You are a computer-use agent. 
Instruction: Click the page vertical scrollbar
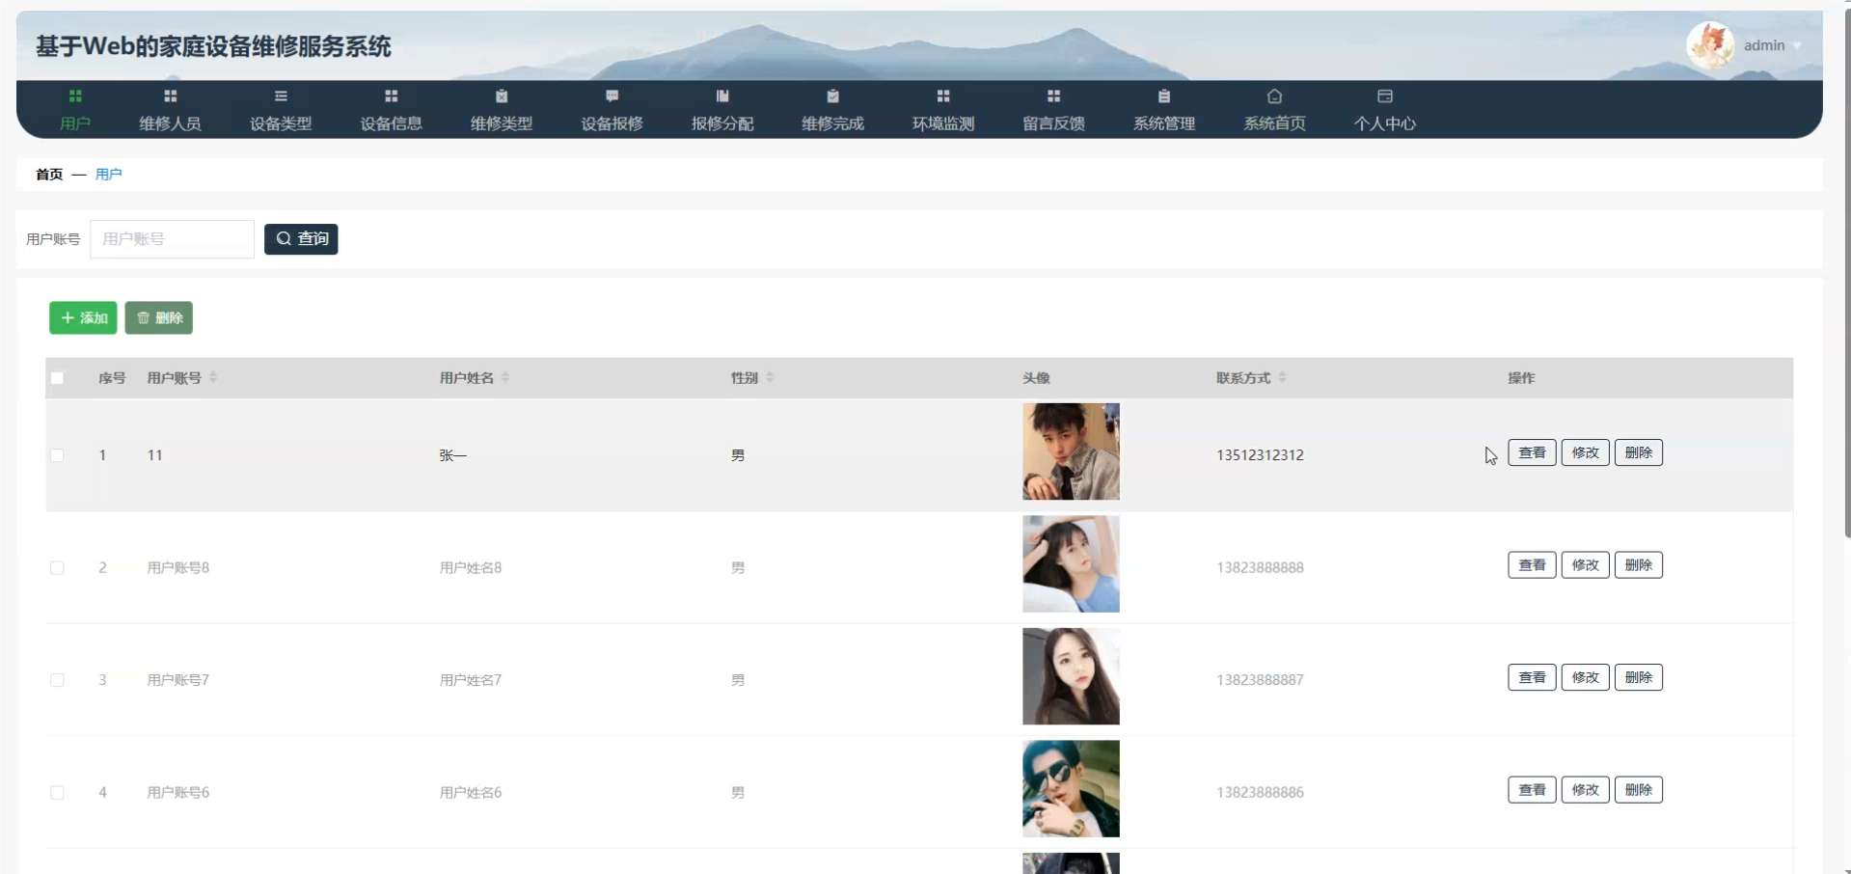coord(1847,275)
